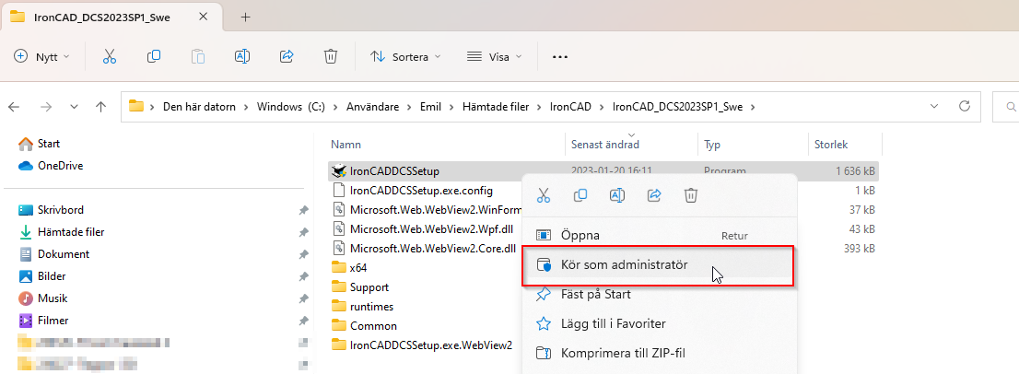The image size is (1019, 374).
Task: Click the Rename icon in the toolbar
Action: coord(242,56)
